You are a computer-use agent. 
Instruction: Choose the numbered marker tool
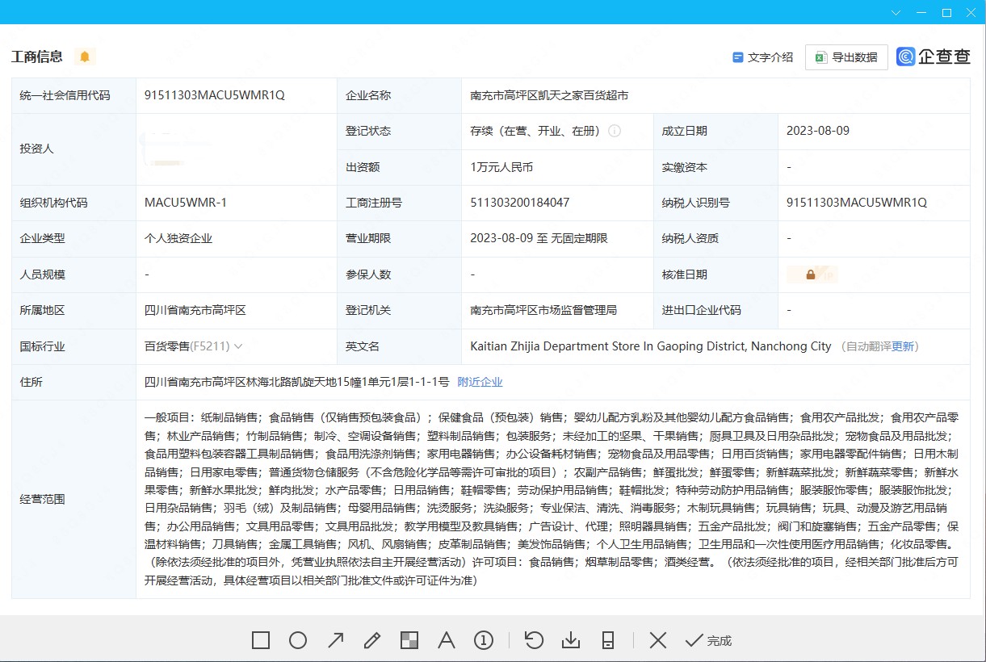[484, 640]
